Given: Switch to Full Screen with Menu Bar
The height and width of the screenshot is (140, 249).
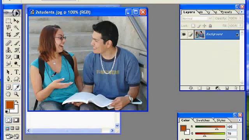Looking at the screenshot, I should pyautogui.click(x=12, y=128).
